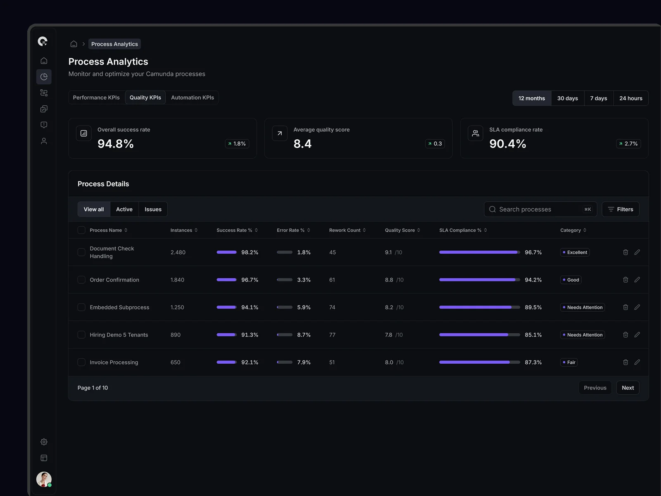The height and width of the screenshot is (496, 661).
Task: Select the Issues tab
Action: pyautogui.click(x=153, y=209)
